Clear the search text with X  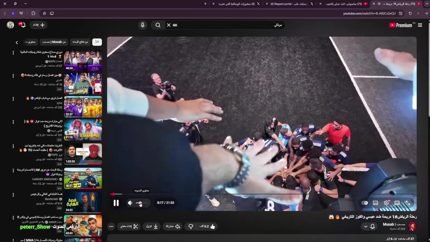pos(169,25)
